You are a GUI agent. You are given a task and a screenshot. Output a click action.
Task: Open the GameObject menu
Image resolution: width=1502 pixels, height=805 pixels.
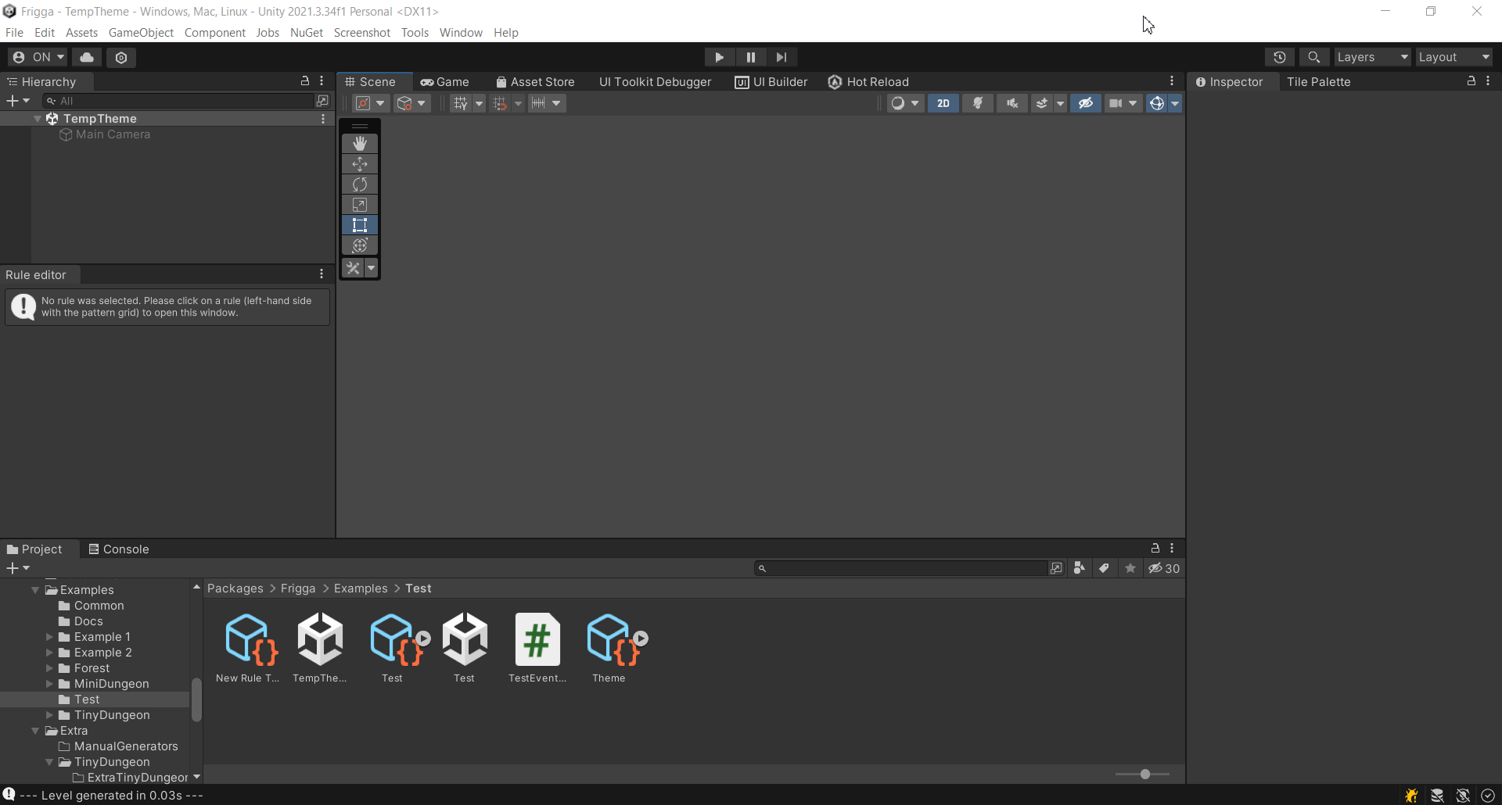tap(141, 33)
